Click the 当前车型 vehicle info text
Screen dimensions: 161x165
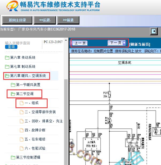[38, 29]
